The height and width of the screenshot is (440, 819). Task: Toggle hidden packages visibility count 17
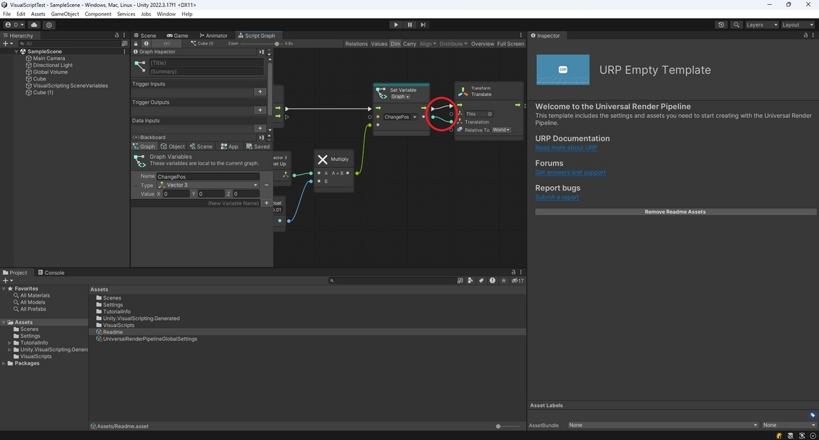518,280
